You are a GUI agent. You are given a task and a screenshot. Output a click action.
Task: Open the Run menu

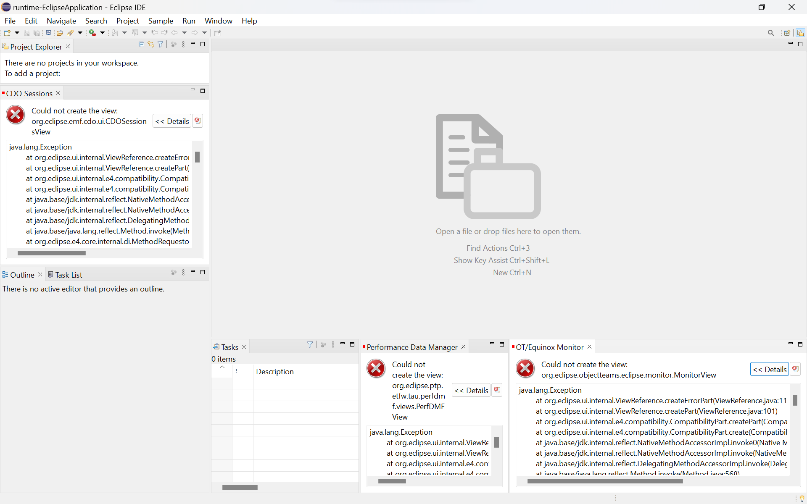189,21
